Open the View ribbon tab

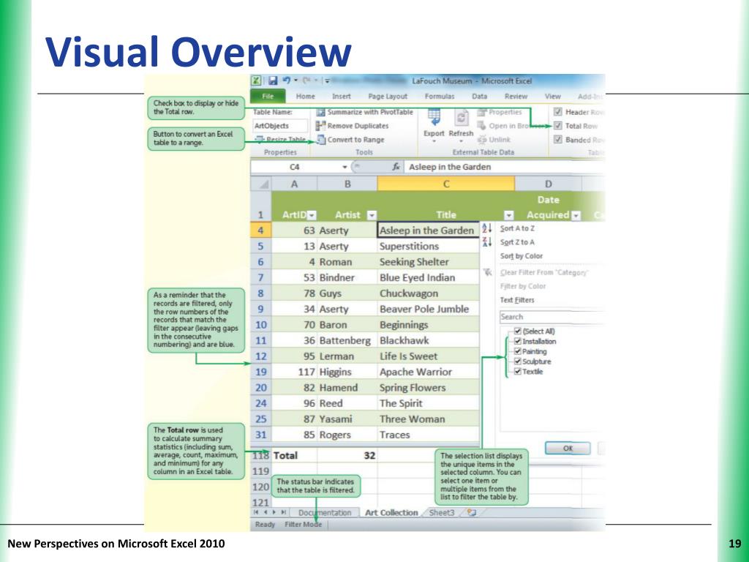(553, 96)
